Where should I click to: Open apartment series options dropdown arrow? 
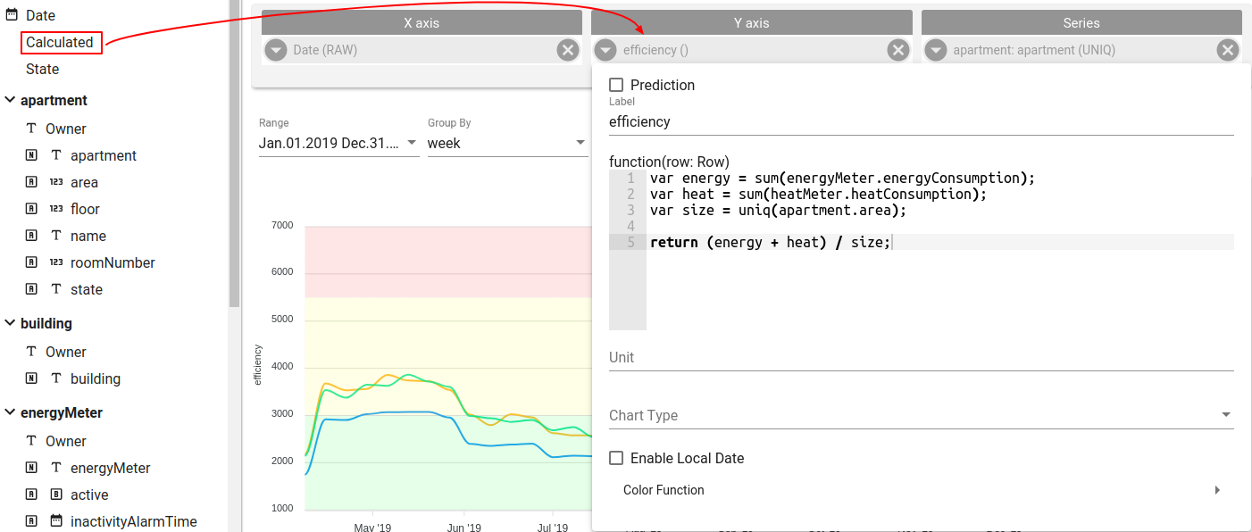pyautogui.click(x=935, y=50)
